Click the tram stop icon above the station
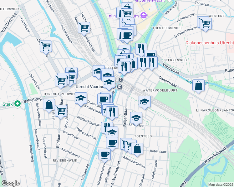 click(120, 80)
